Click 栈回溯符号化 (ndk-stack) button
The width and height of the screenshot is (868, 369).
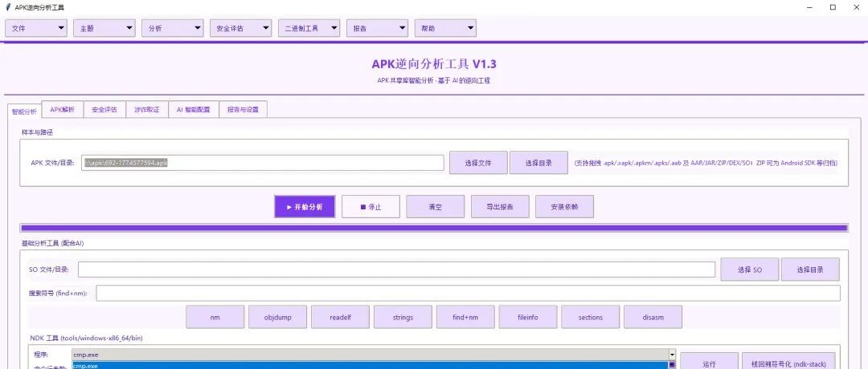(789, 361)
